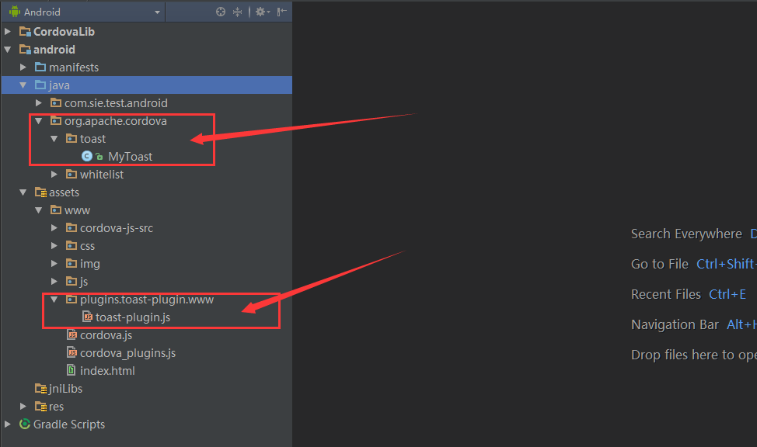Click the Drop files here text

(x=694, y=355)
